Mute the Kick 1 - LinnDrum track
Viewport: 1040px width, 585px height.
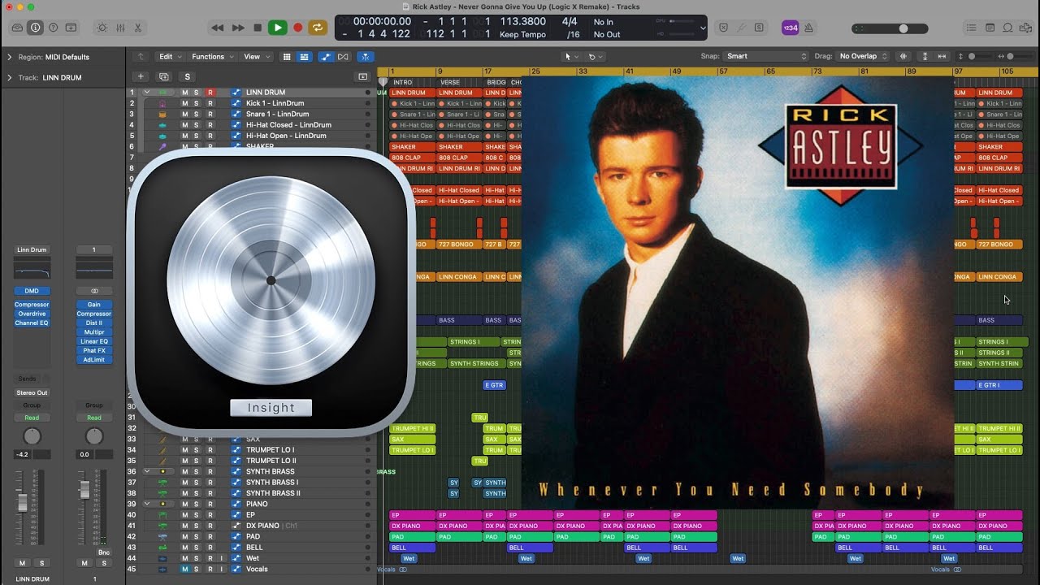click(x=184, y=103)
